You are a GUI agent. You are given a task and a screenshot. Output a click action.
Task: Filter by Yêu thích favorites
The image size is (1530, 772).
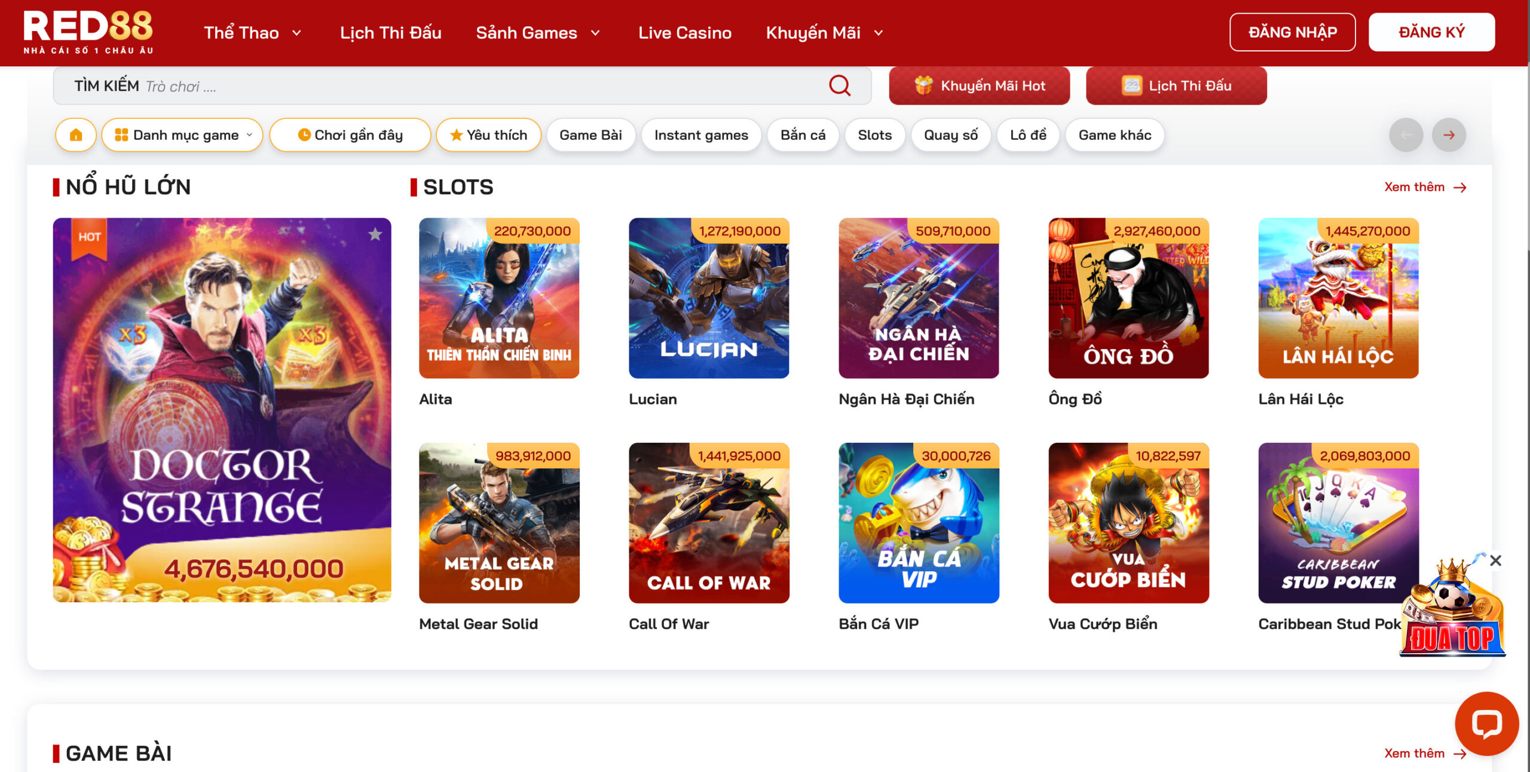488,135
